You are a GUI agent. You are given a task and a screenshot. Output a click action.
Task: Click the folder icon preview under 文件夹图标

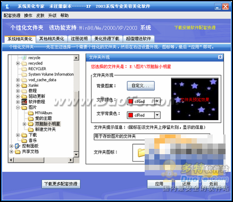click(142, 153)
